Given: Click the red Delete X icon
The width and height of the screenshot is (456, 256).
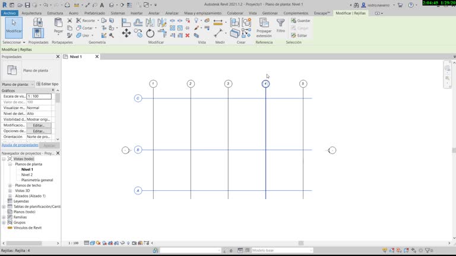Looking at the screenshot, I should pos(188,36).
